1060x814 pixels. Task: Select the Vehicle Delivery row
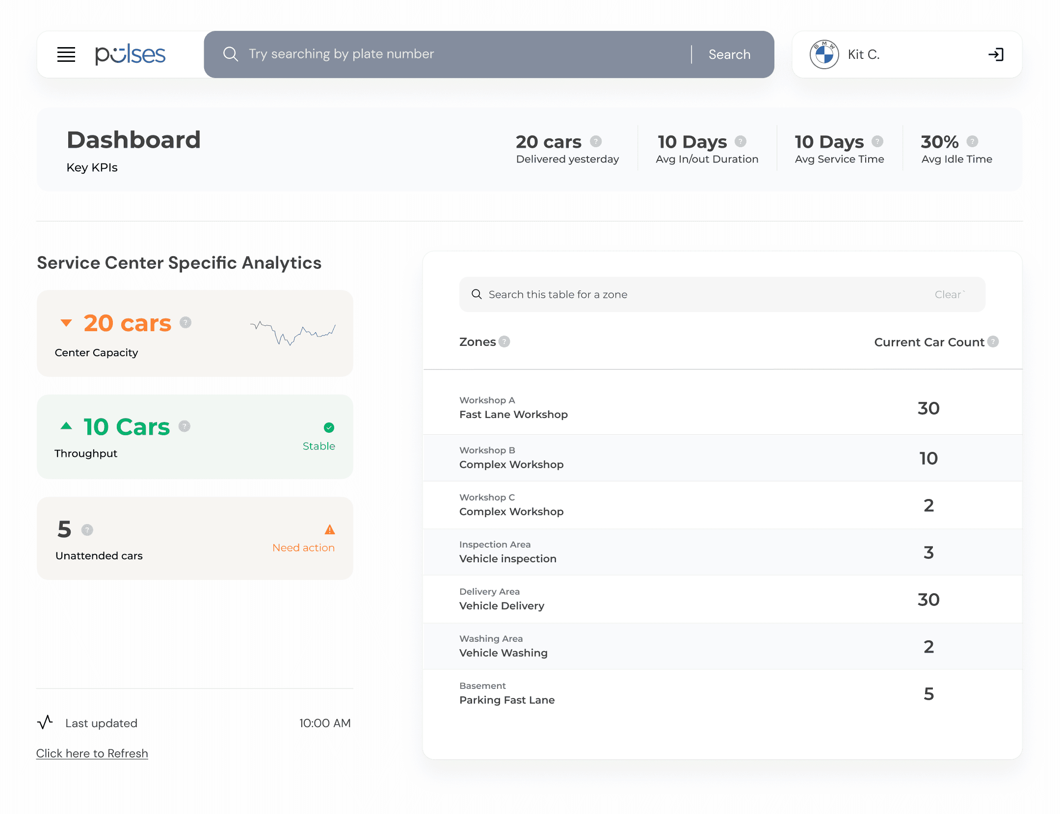click(723, 599)
